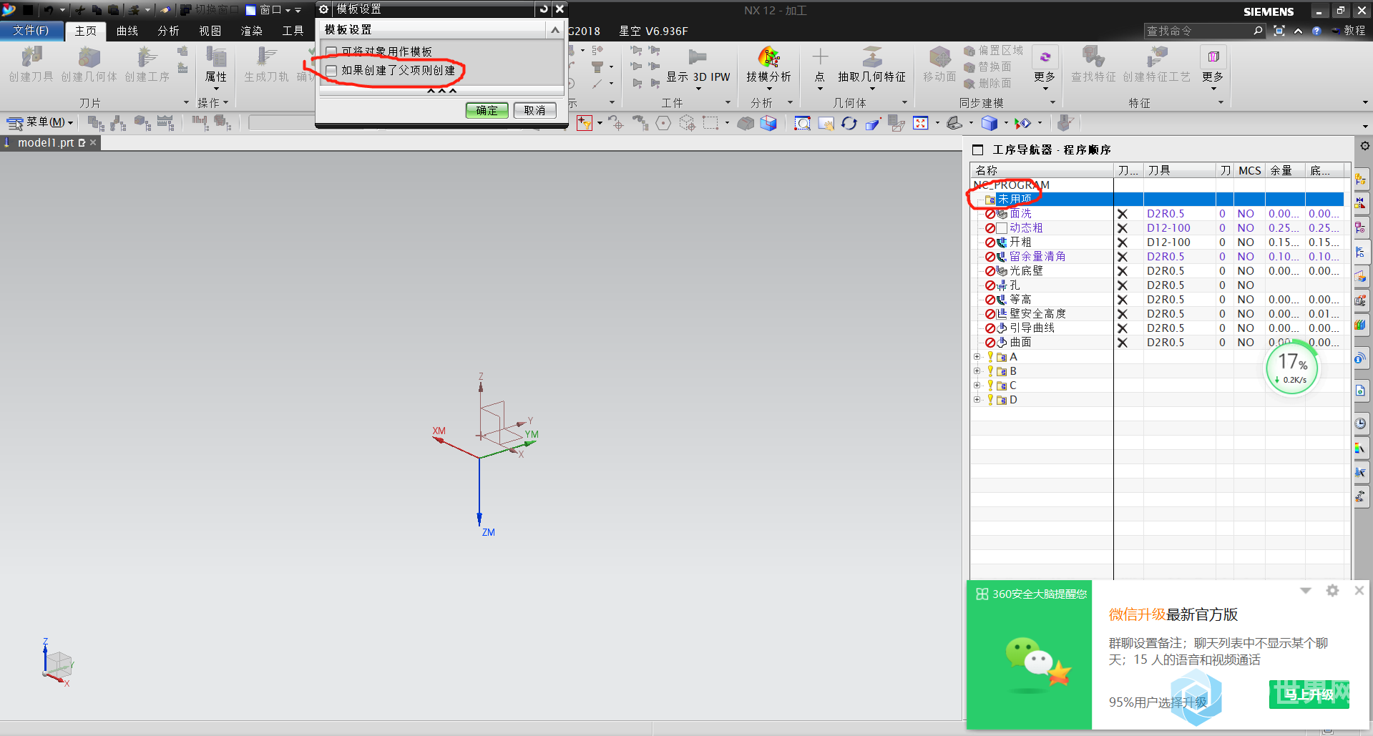Click the reset arrow in the 模板设置 dialog title
Screen dimensions: 1373x736
tap(544, 9)
